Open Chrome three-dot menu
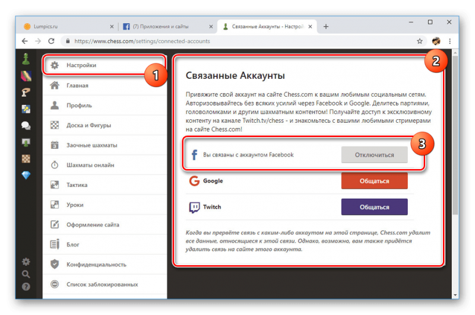This screenshot has height=315, width=475. 450,41
